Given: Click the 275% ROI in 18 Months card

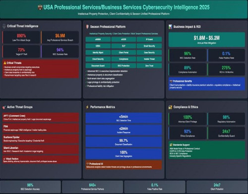Looking at the screenshot, I should 226,69.
